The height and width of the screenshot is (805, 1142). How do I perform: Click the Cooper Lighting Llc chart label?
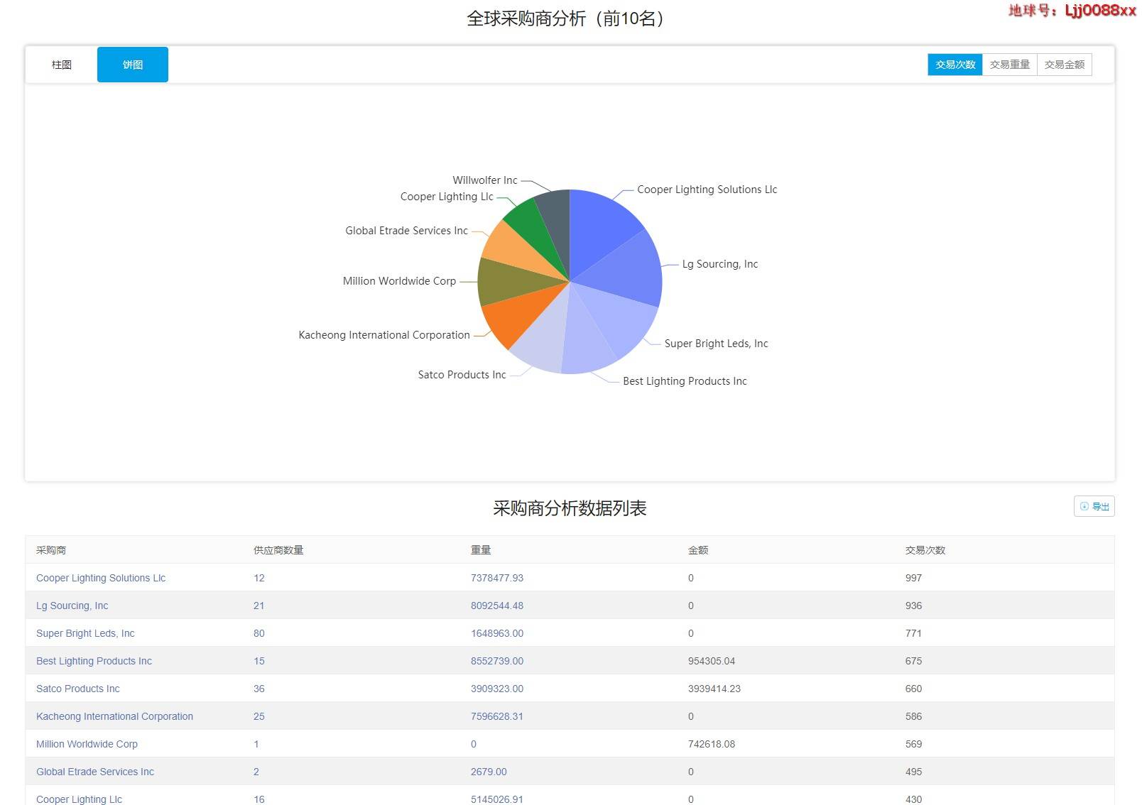[447, 197]
